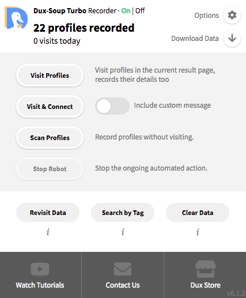Click the Visit Profiles button

pyautogui.click(x=50, y=76)
